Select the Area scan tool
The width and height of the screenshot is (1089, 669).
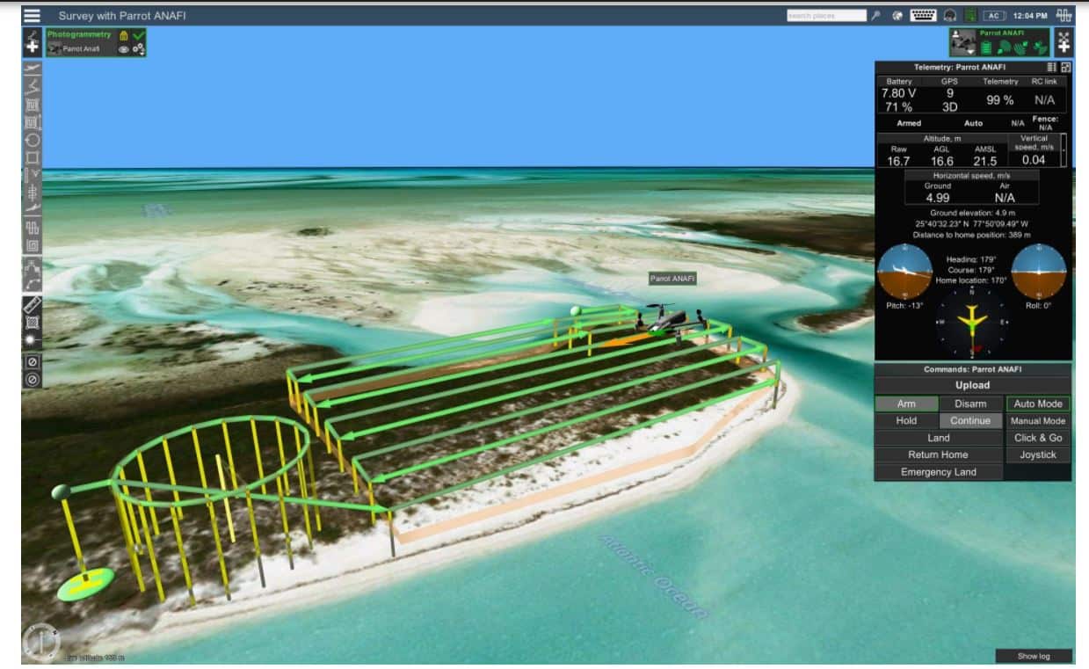click(33, 104)
